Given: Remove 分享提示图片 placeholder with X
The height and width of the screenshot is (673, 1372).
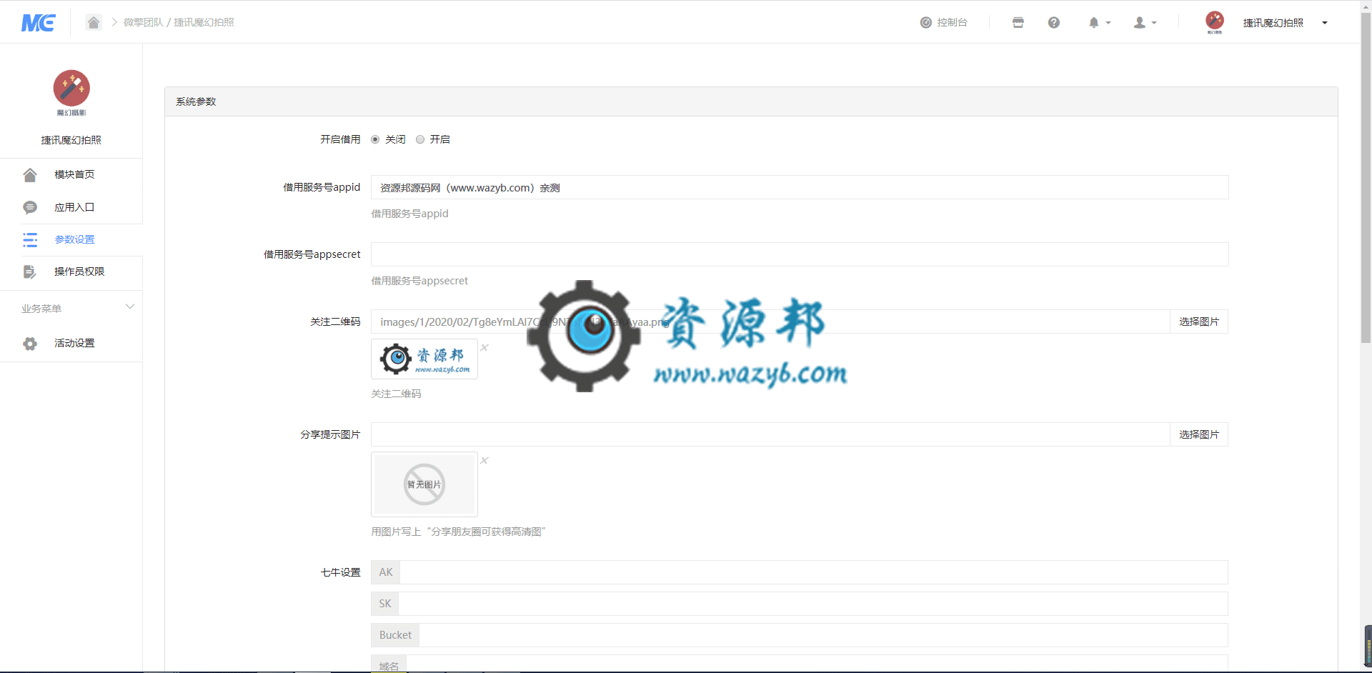Looking at the screenshot, I should point(484,460).
